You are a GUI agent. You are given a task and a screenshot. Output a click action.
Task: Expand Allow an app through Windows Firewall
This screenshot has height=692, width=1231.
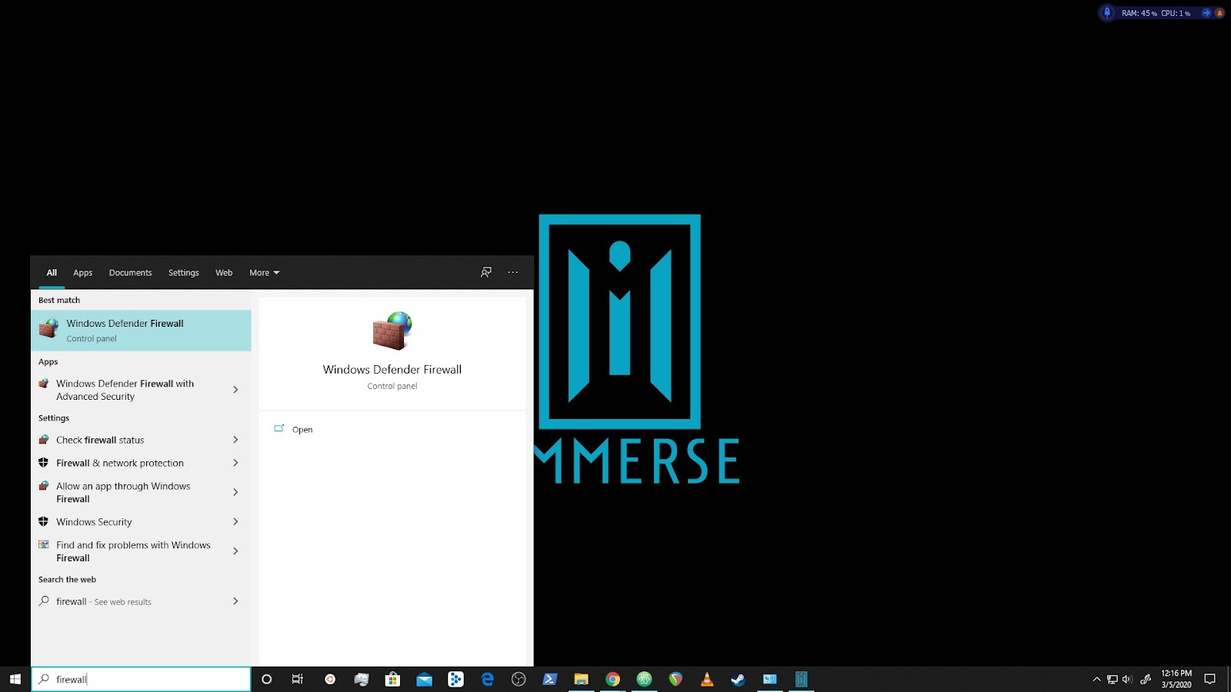[x=235, y=492]
